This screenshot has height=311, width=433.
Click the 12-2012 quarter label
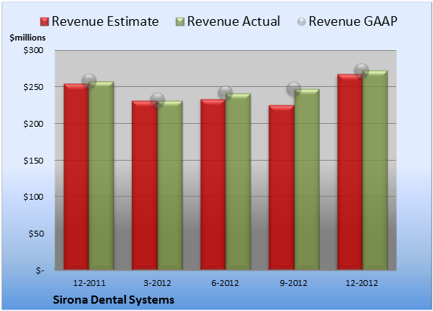(362, 283)
